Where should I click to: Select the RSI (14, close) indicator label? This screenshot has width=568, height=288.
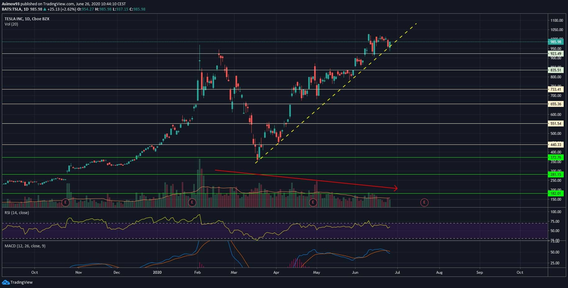click(16, 213)
